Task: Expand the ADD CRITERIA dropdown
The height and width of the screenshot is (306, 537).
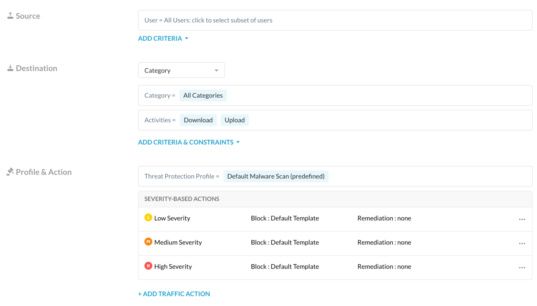Action: pos(163,38)
